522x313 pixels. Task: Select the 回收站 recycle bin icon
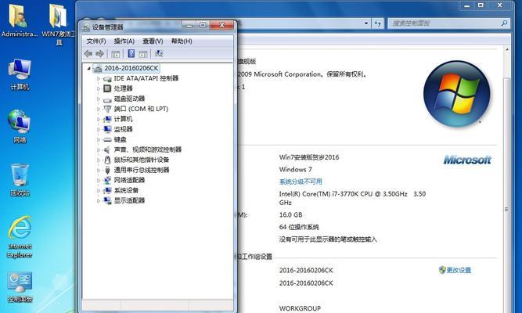[x=20, y=179]
